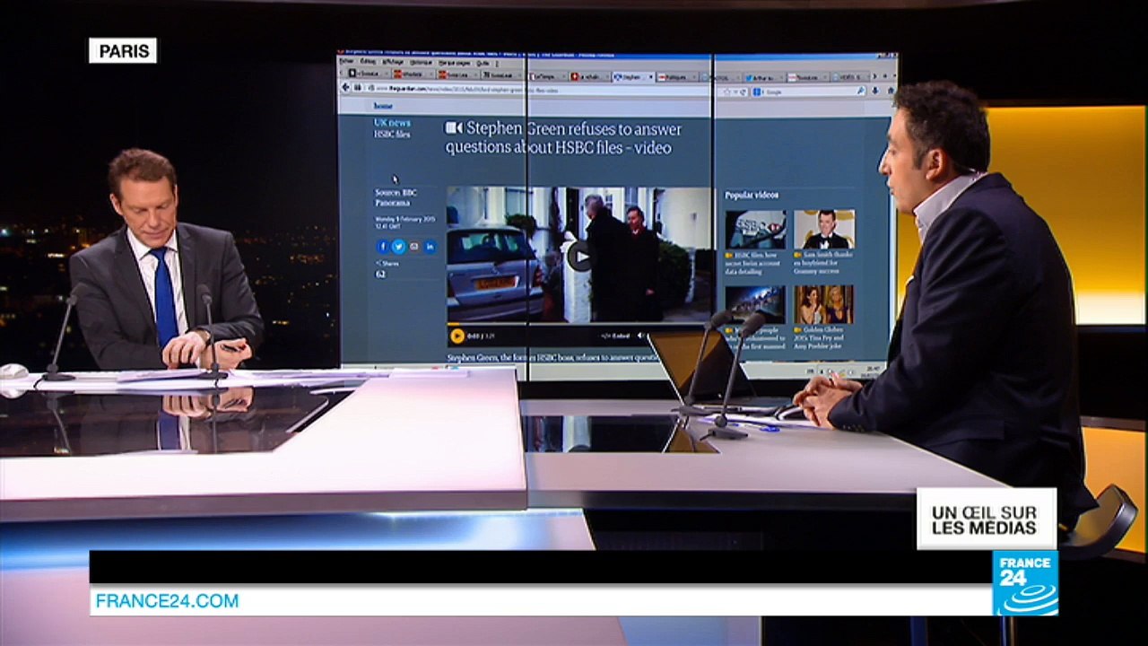The width and height of the screenshot is (1148, 646).
Task: Start the video with the orange play button
Action: click(457, 336)
